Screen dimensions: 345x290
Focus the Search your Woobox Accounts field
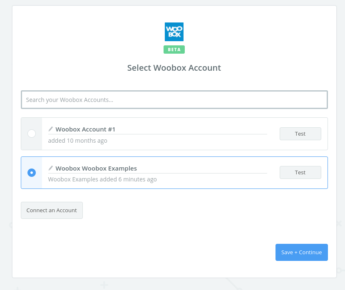pos(174,100)
